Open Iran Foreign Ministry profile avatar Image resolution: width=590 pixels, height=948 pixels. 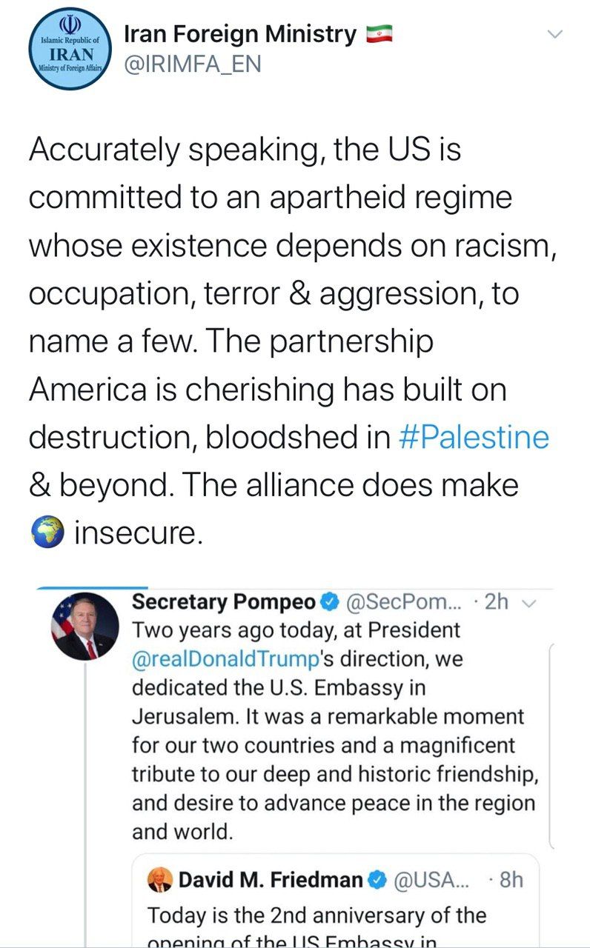coord(70,50)
